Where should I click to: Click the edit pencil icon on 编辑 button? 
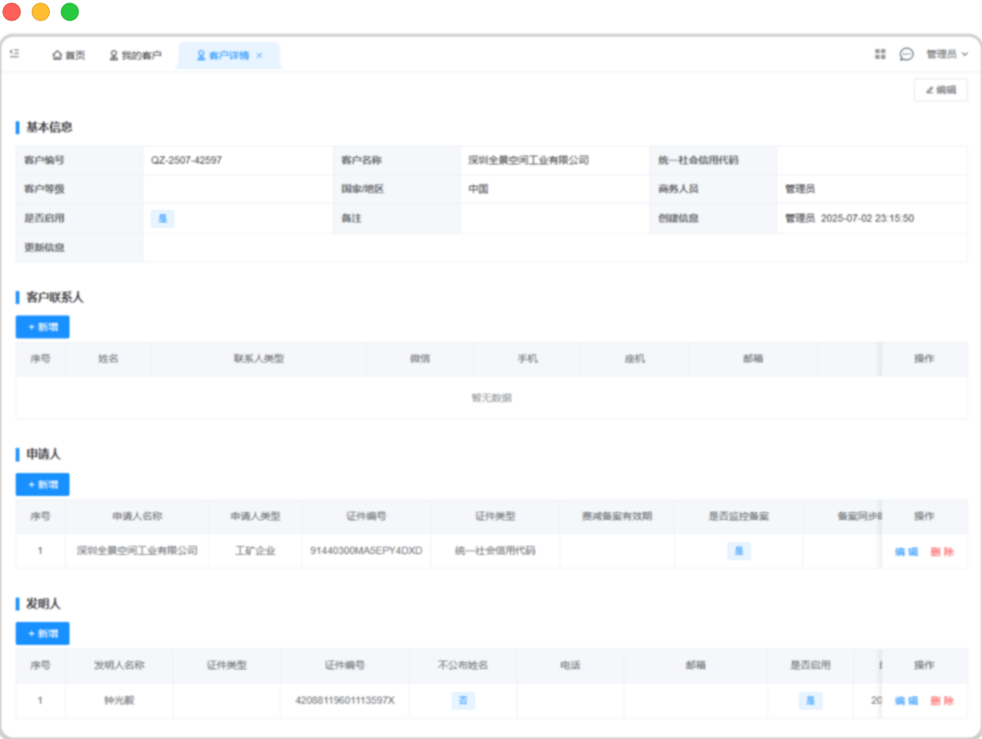tap(930, 89)
